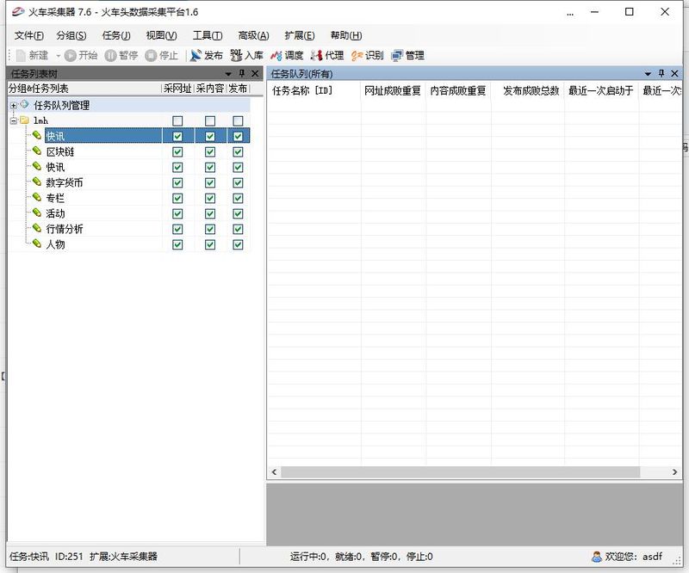
Task: Click the tag icon beside 数字货币
Action: pos(37,182)
